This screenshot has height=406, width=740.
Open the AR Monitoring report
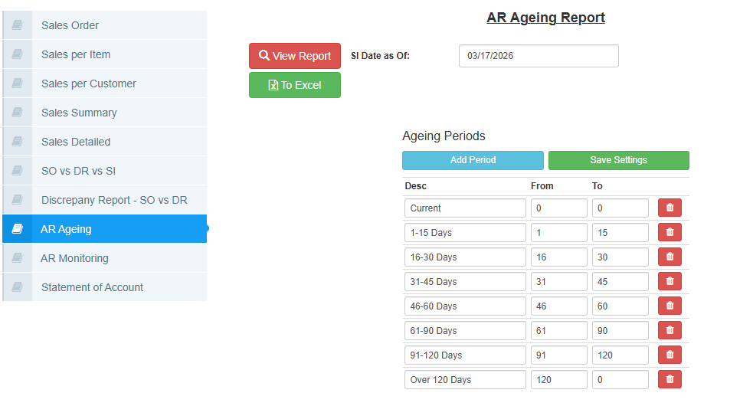[74, 258]
